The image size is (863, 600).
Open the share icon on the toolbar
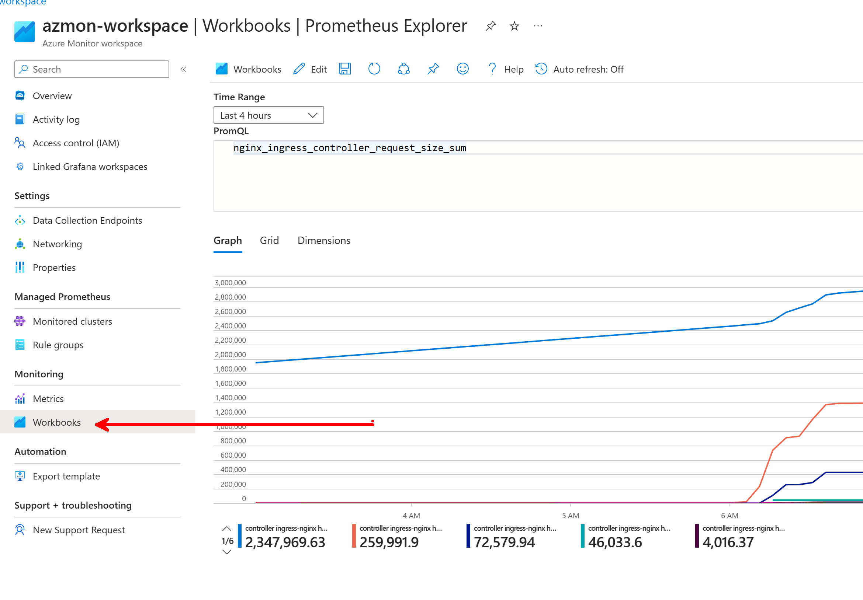point(403,69)
